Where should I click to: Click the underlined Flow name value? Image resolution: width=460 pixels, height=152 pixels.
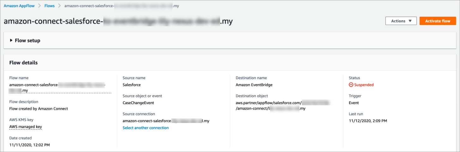tap(57, 88)
